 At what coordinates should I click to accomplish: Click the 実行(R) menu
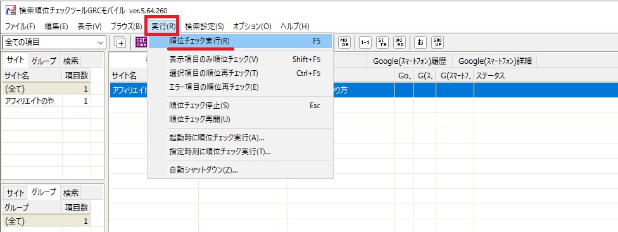pos(163,27)
